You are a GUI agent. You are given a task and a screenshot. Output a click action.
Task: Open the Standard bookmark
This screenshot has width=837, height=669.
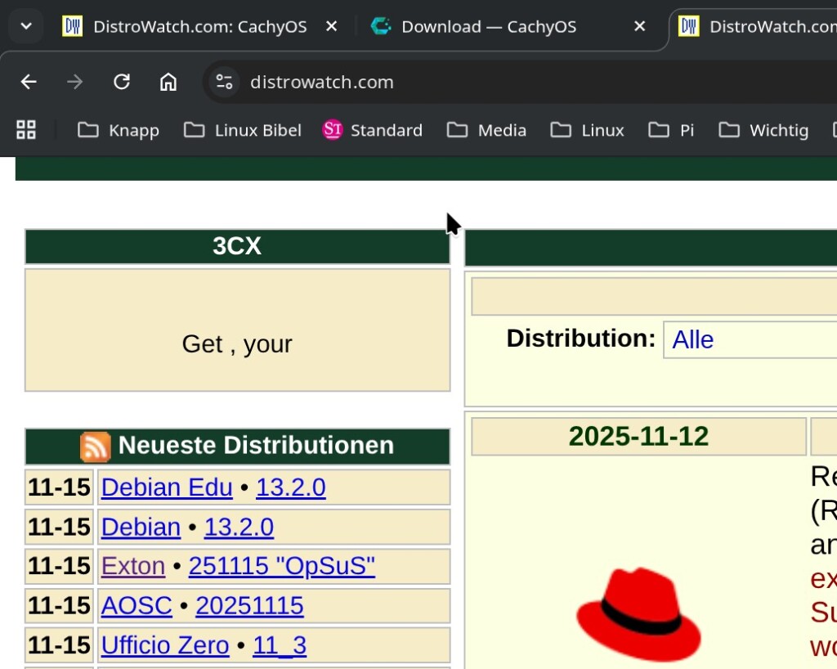point(373,130)
